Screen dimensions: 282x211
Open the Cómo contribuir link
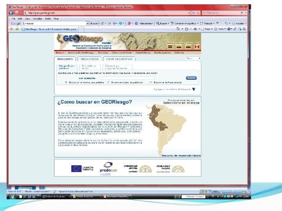(122, 53)
